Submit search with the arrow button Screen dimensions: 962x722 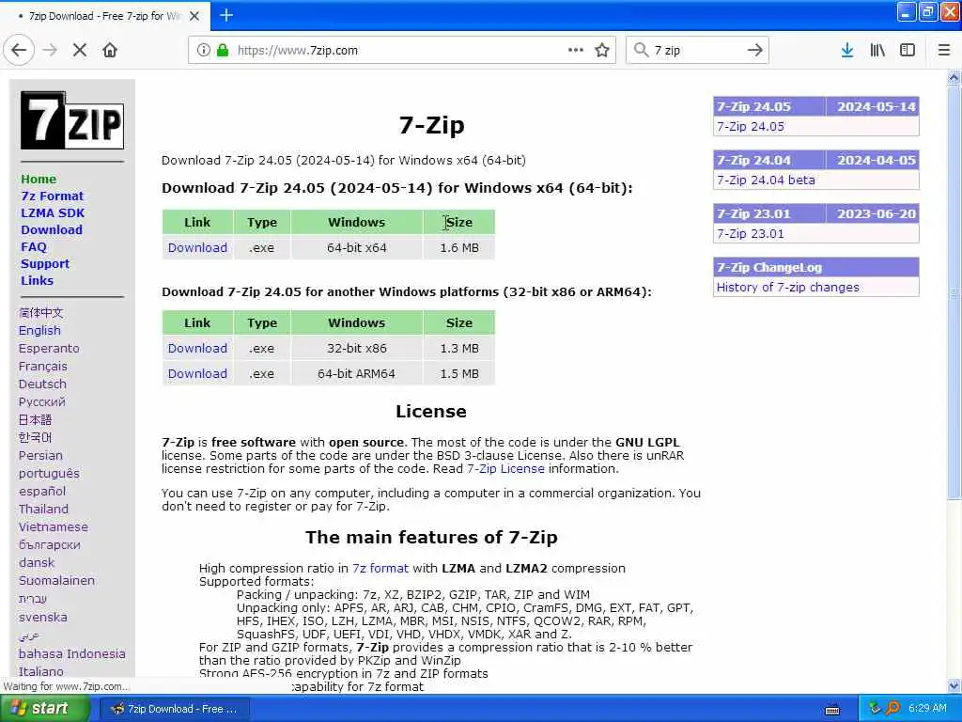click(755, 51)
